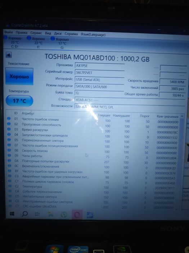Select row Часы работы
This screenshot has height=253, width=189.
[93, 156]
